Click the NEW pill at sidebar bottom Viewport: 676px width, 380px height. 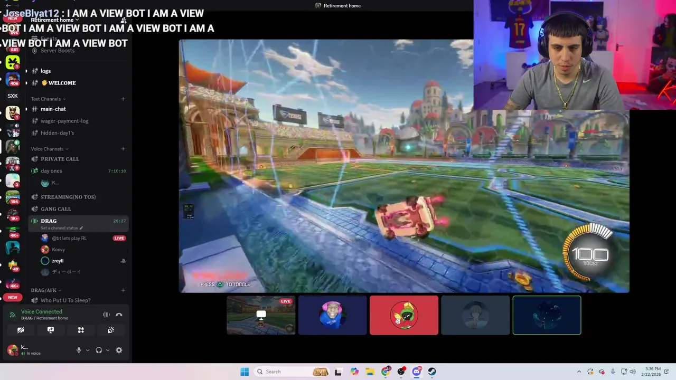[x=13, y=297]
